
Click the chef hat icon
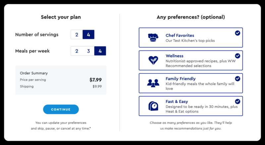point(153,37)
